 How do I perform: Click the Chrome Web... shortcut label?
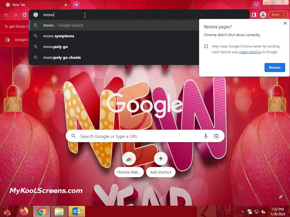[x=129, y=172]
